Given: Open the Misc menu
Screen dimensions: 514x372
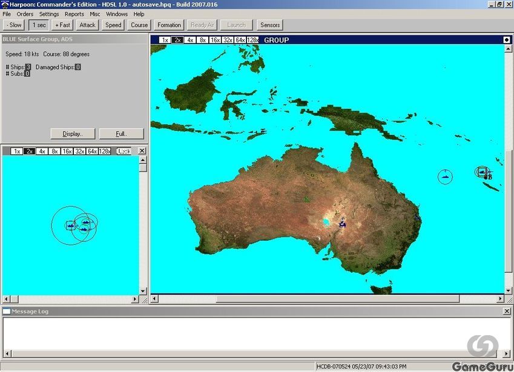Looking at the screenshot, I should pos(94,14).
